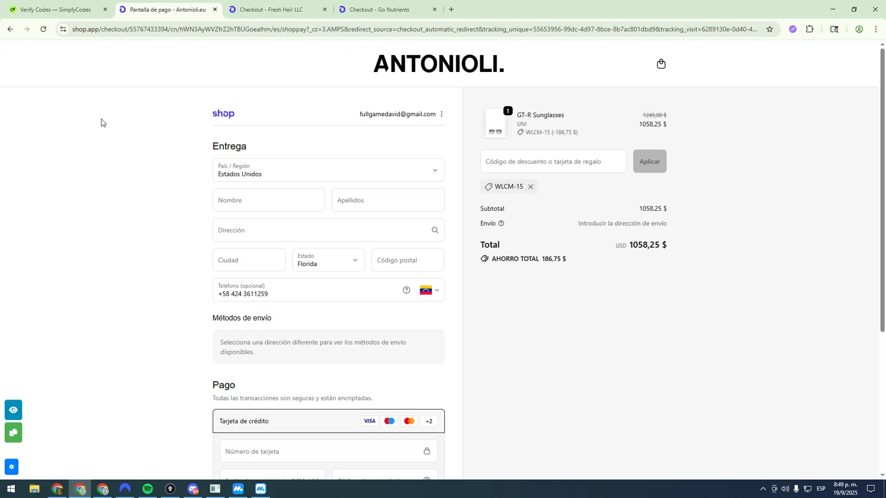
Task: Open Spotify from the taskbar
Action: click(148, 489)
